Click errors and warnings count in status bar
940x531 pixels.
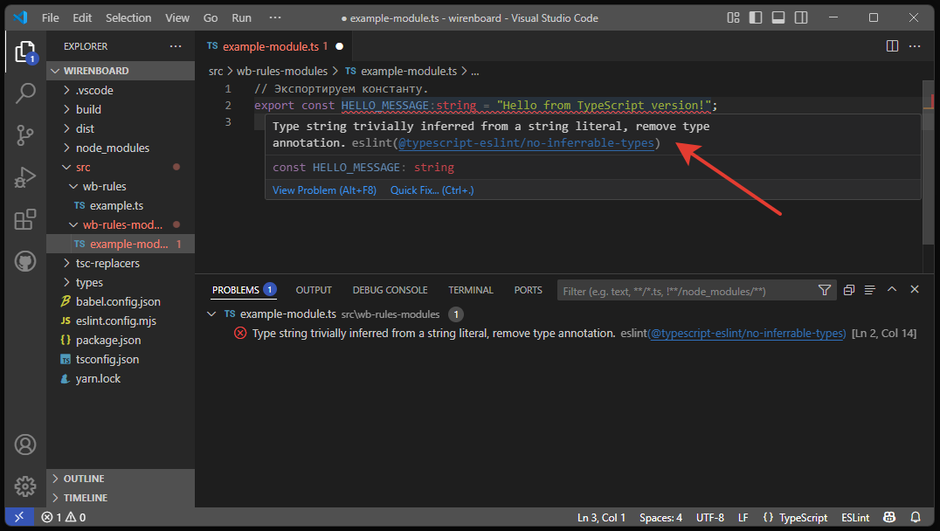tap(64, 517)
